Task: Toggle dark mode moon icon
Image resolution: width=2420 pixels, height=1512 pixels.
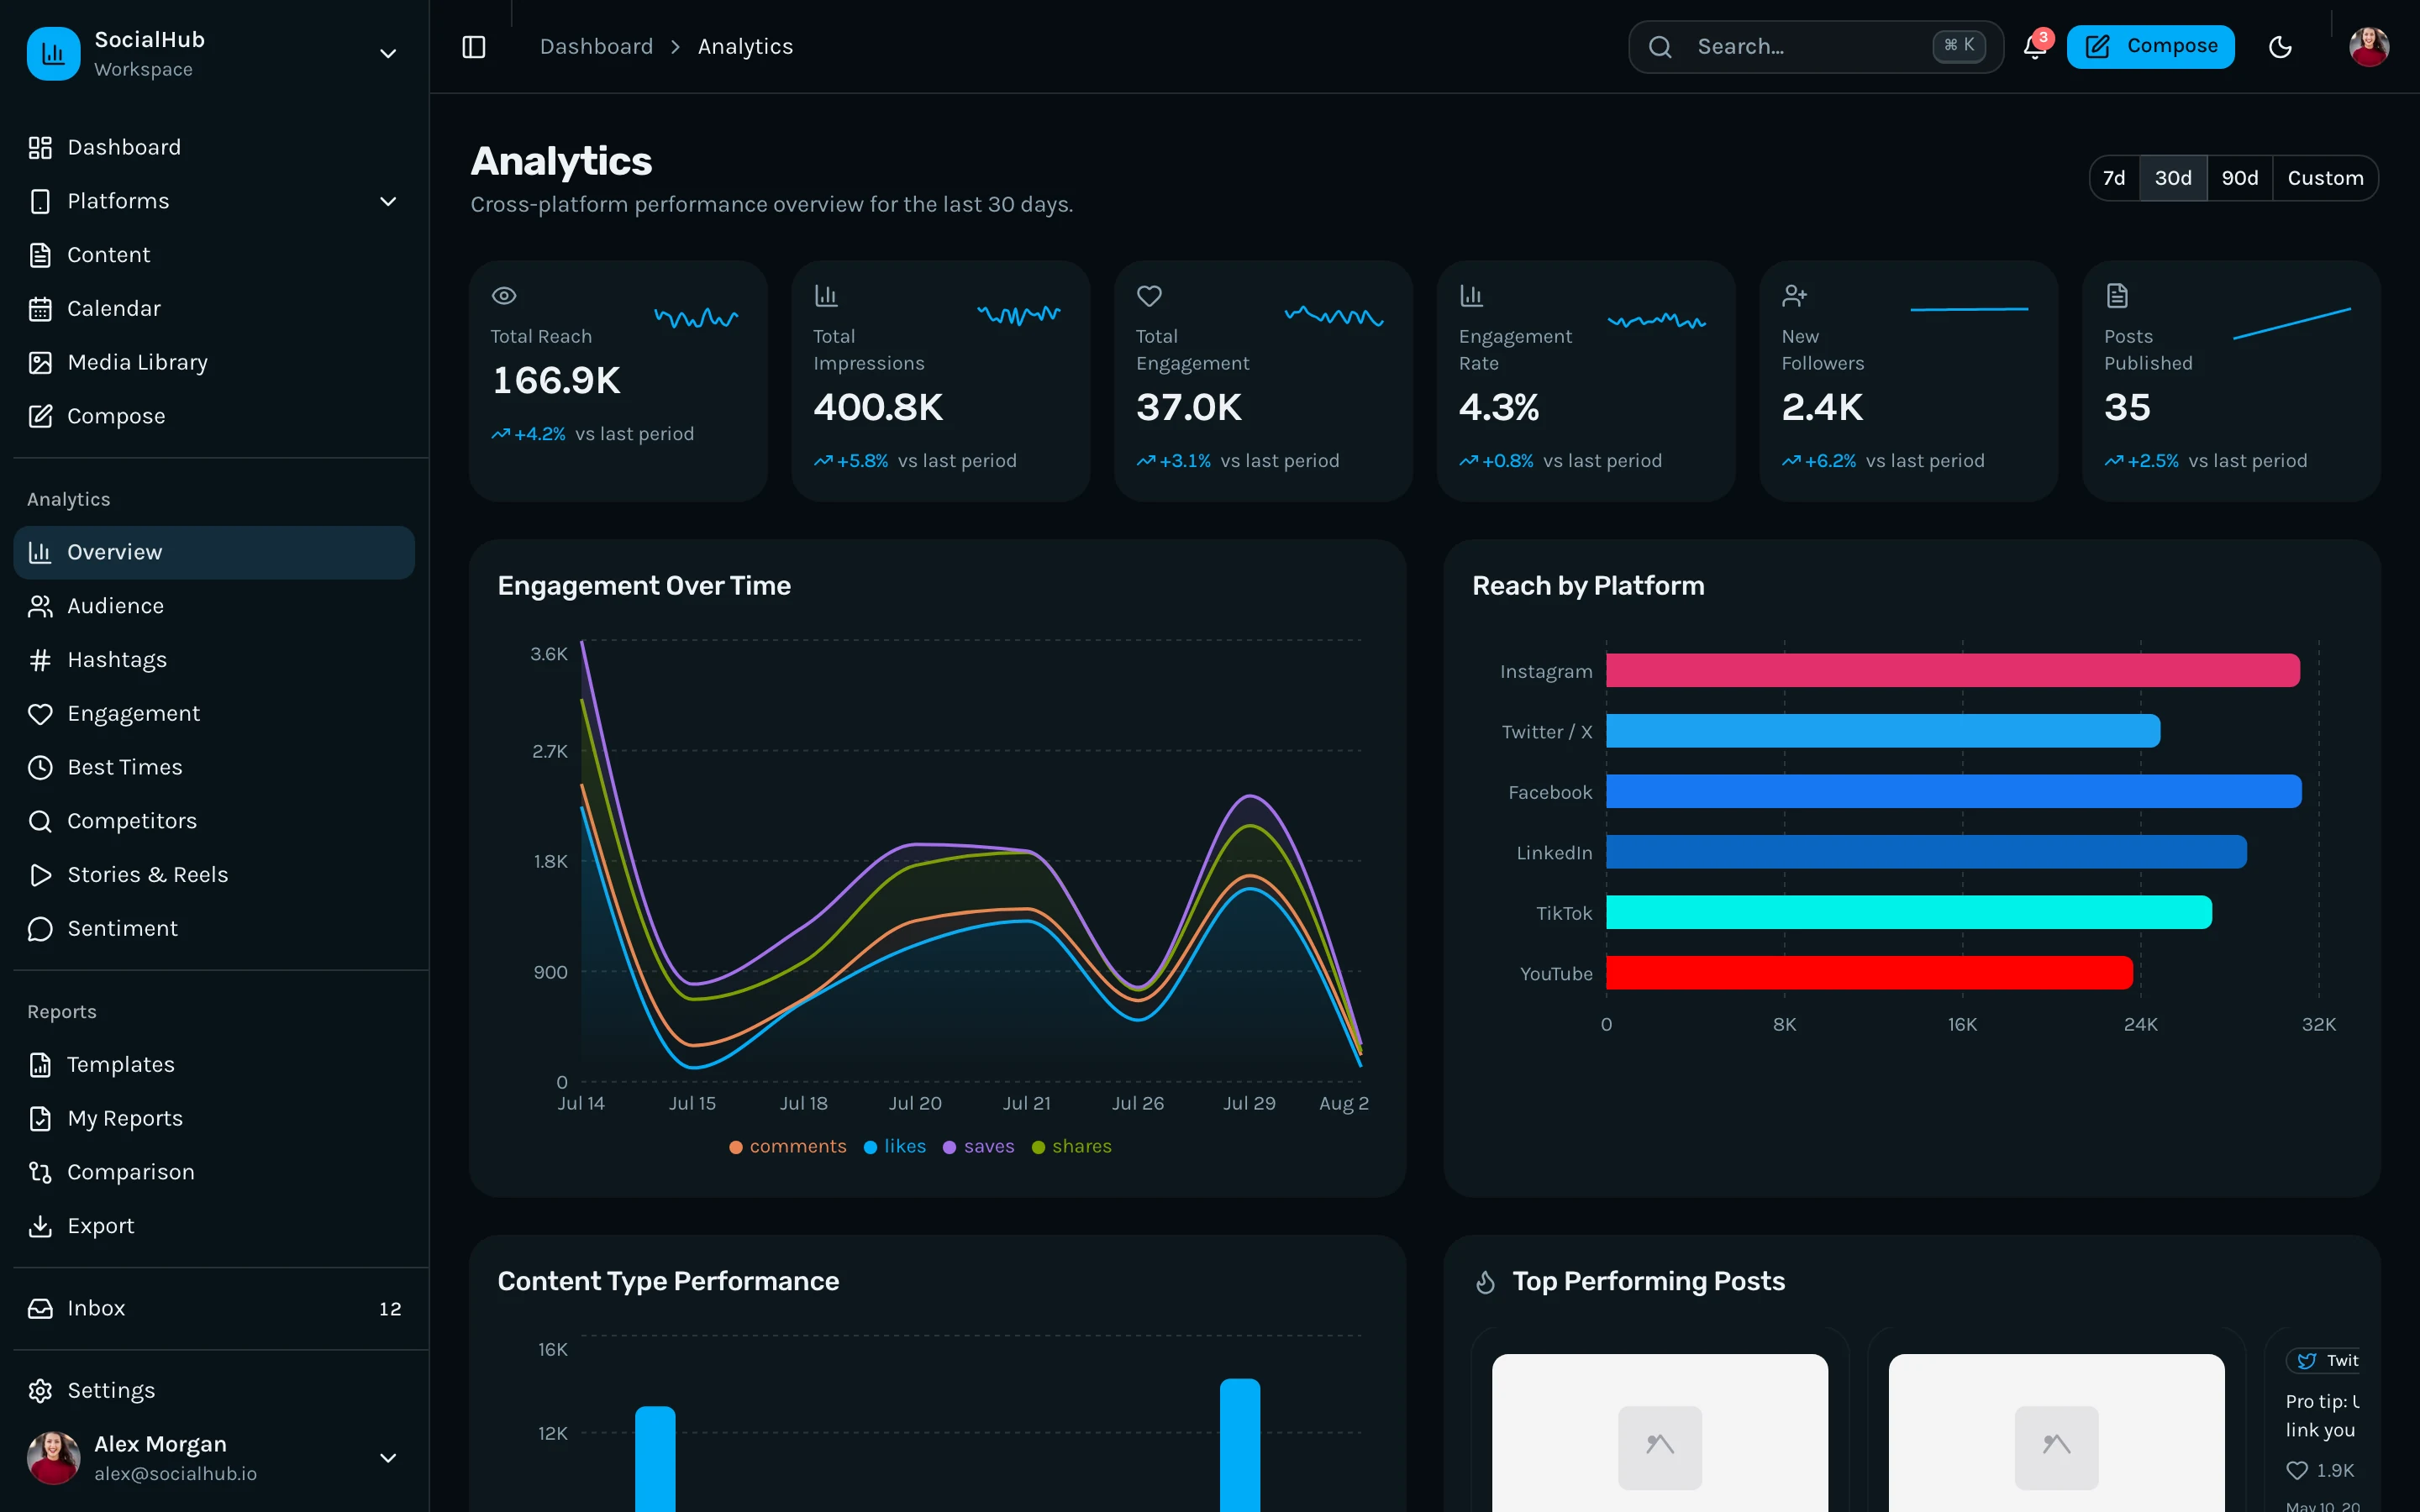Action: tap(2280, 47)
